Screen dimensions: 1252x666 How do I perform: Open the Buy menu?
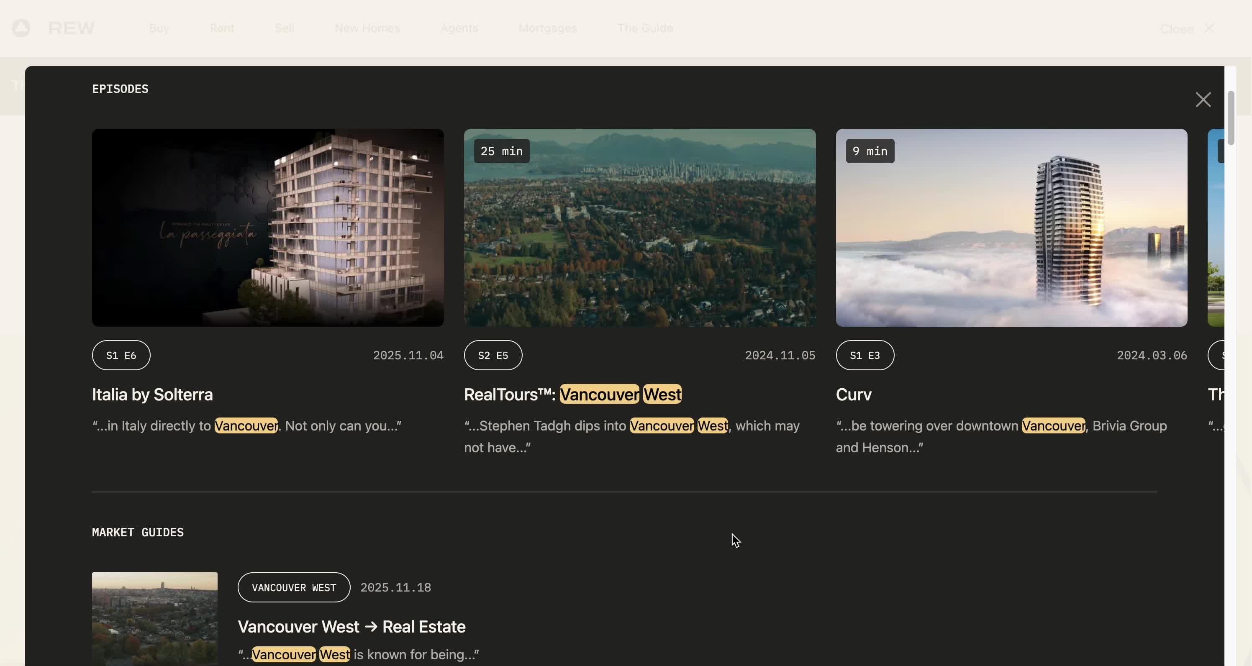point(159,28)
